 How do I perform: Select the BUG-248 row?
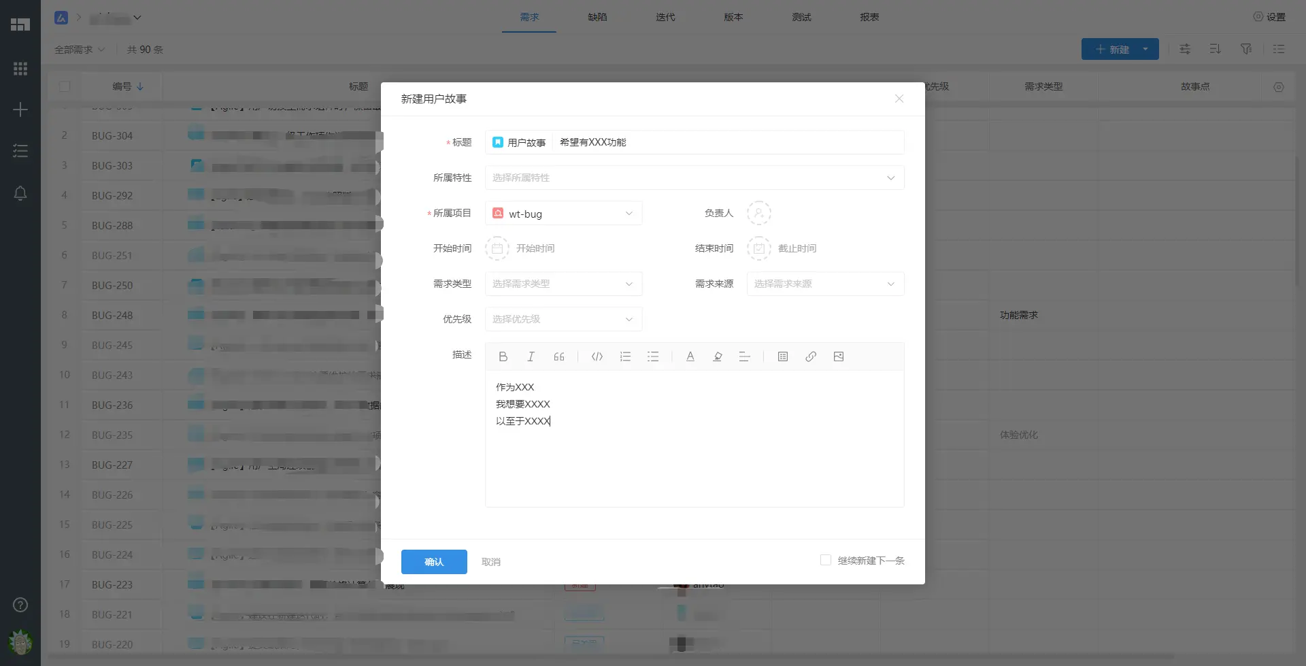(x=112, y=316)
